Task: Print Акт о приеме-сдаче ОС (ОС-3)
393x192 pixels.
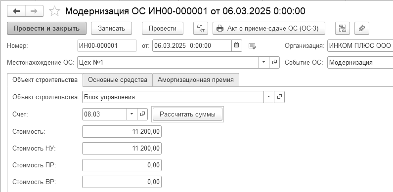Action: [269, 28]
